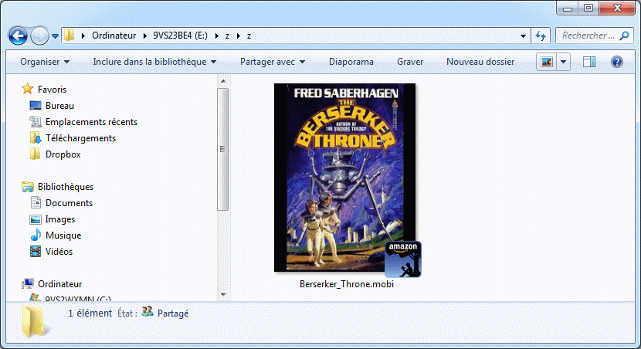This screenshot has width=641, height=349.
Task: Open Téléchargements folder
Action: tap(80, 138)
